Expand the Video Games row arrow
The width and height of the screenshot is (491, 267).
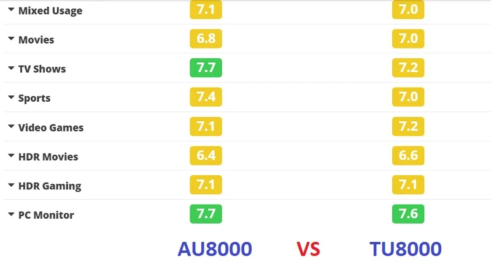click(11, 127)
